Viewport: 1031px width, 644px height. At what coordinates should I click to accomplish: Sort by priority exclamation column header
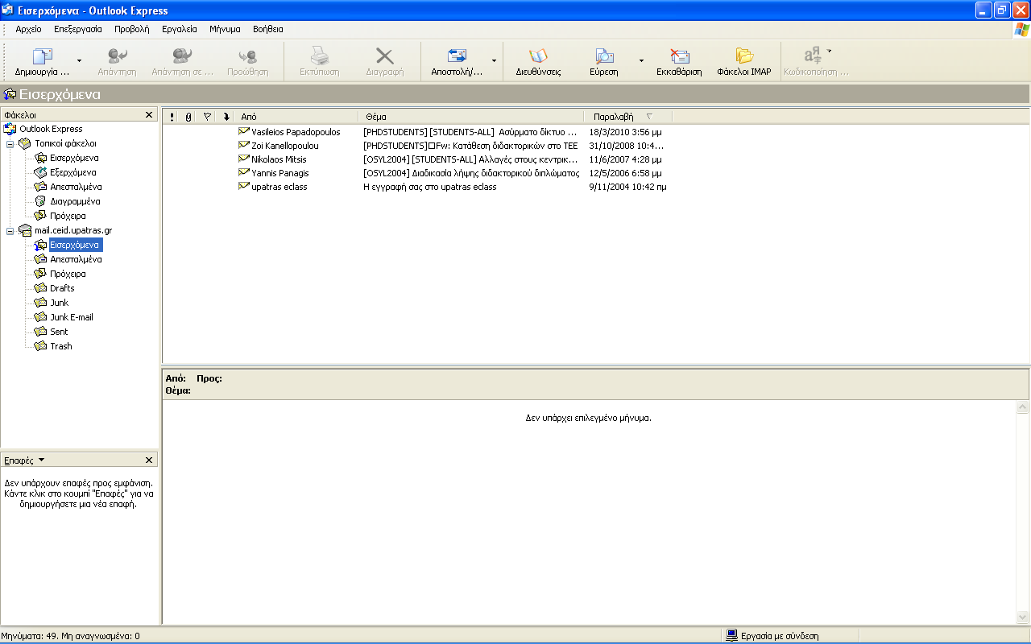tap(172, 117)
